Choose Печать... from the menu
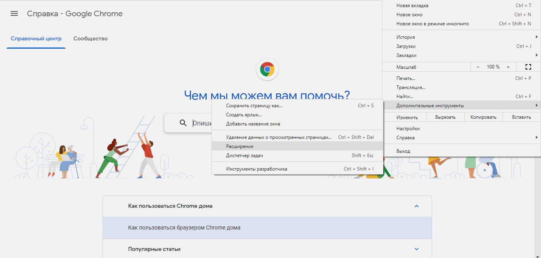This screenshot has width=541, height=258. (x=461, y=78)
